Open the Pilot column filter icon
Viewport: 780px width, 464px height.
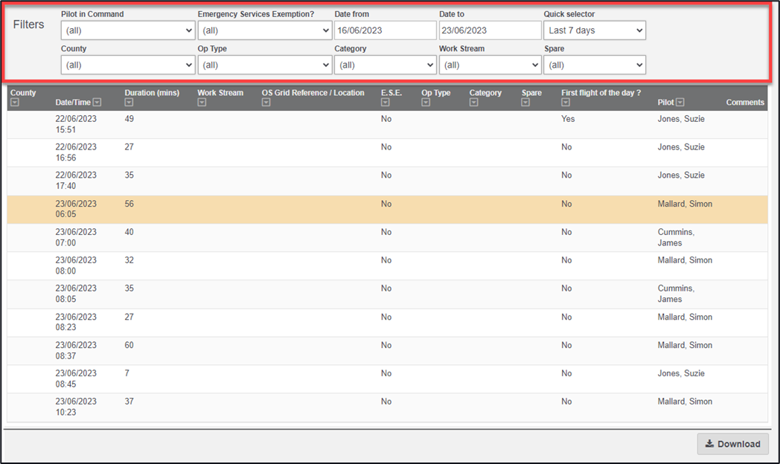point(680,103)
